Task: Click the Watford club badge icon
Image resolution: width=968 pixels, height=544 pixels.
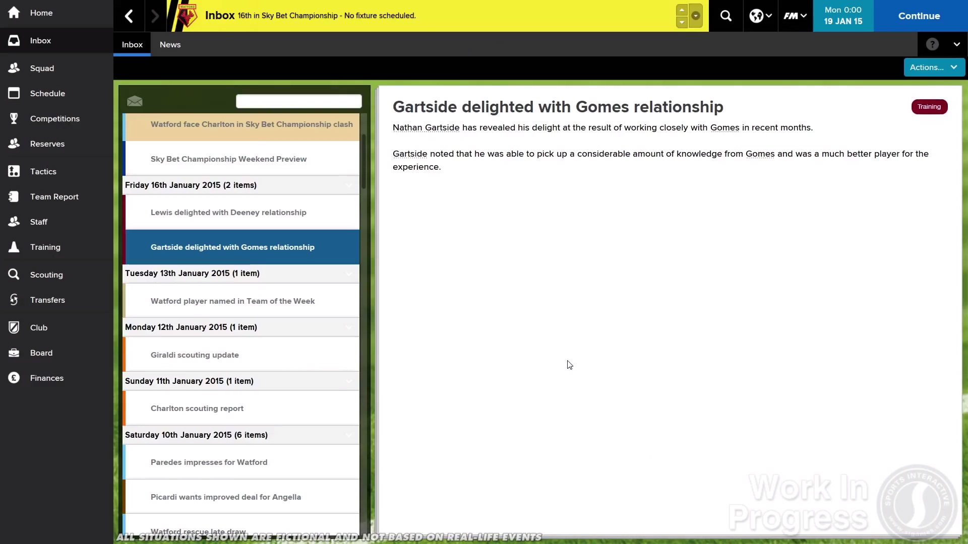Action: pyautogui.click(x=187, y=16)
